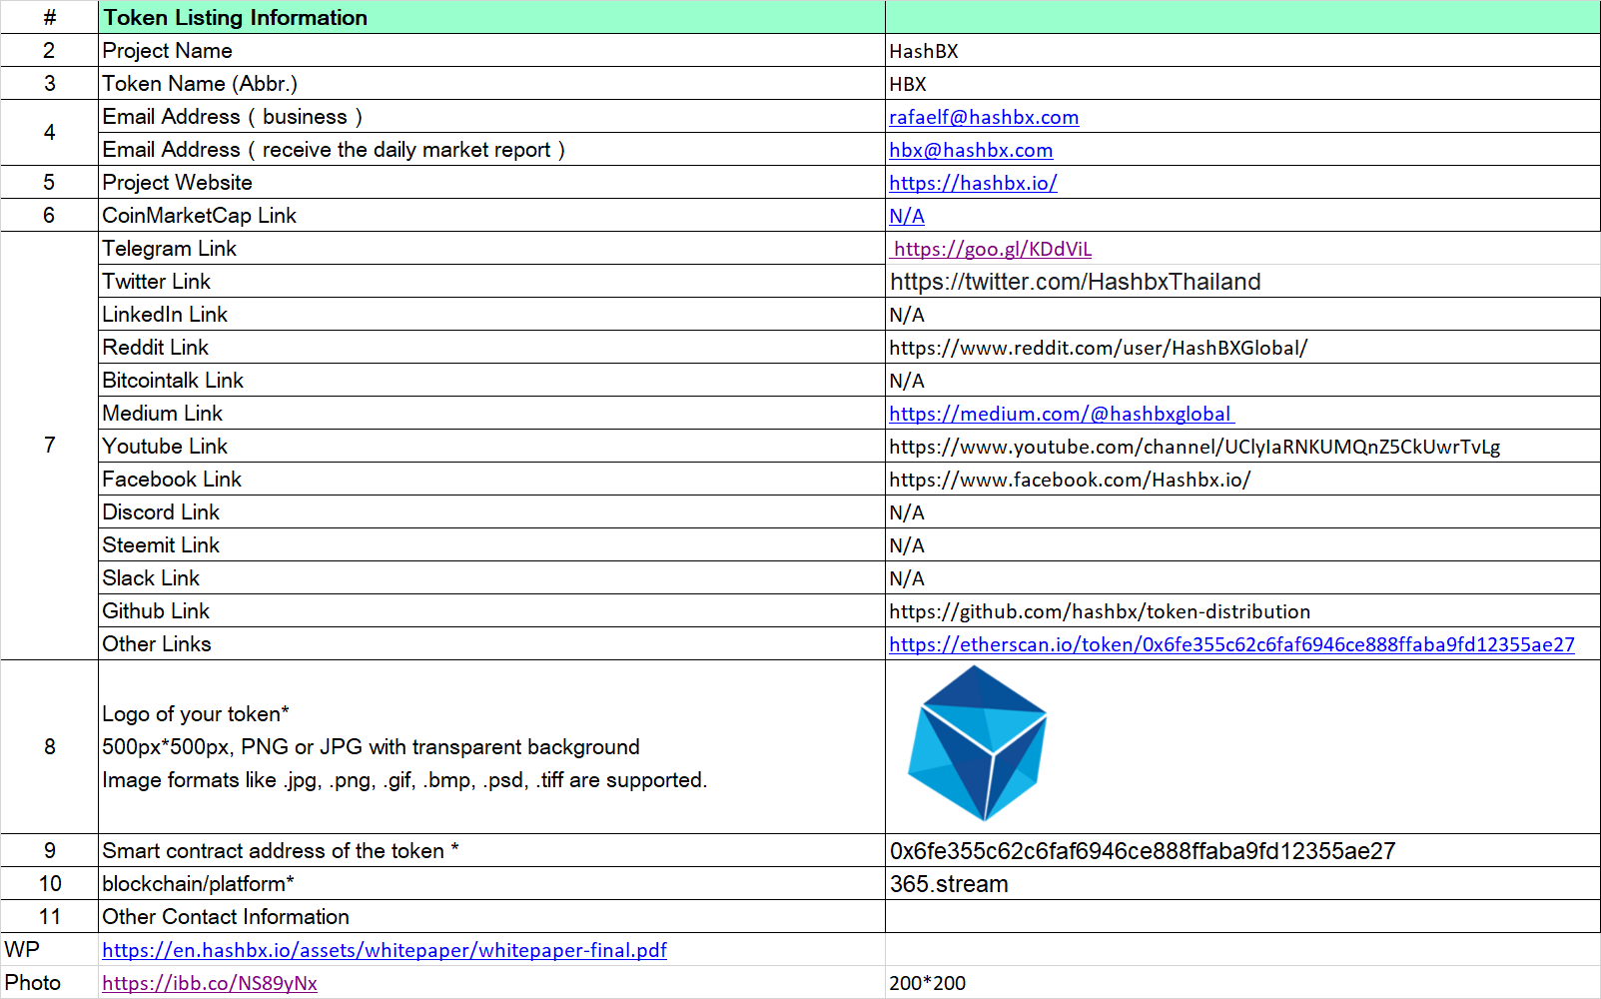Select the daily market report email label
Image resolution: width=1601 pixels, height=999 pixels.
pos(491,149)
